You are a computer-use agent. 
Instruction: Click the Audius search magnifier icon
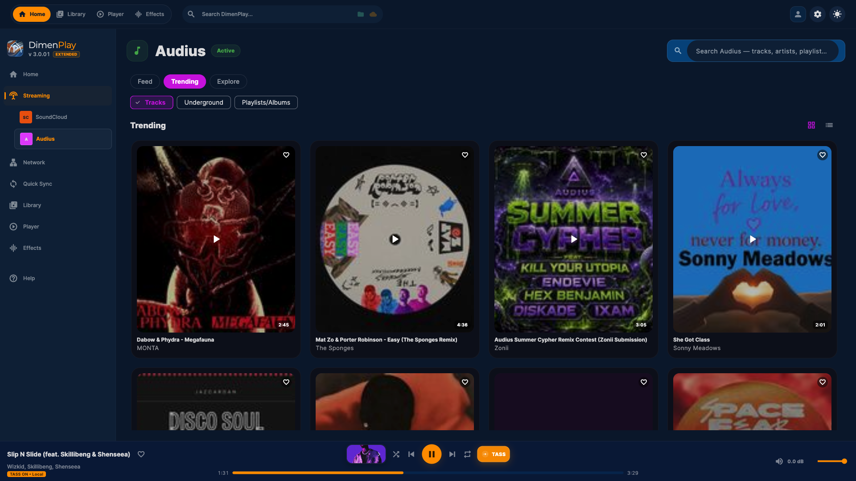678,51
